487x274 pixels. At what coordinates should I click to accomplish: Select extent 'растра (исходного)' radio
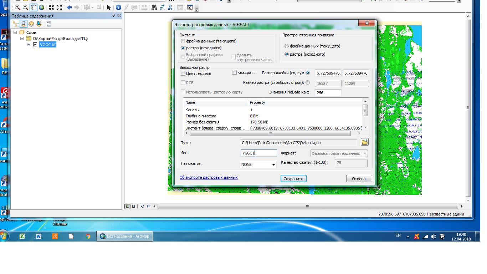pyautogui.click(x=183, y=48)
